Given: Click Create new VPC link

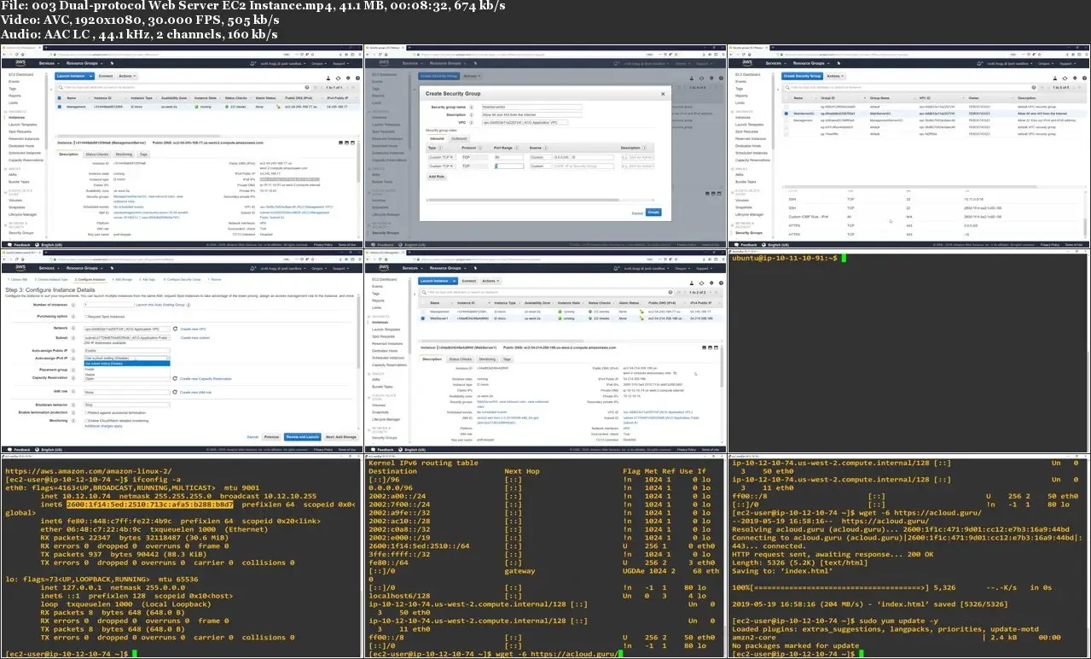Looking at the screenshot, I should tap(193, 329).
